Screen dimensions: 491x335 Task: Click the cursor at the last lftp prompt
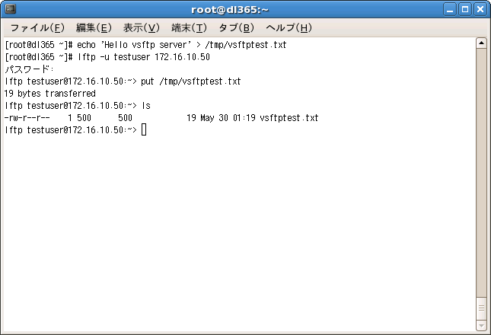143,130
